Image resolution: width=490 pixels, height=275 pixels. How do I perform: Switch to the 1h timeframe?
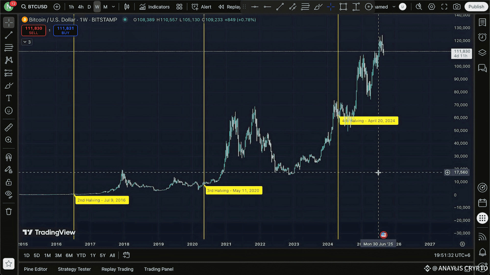71,7
